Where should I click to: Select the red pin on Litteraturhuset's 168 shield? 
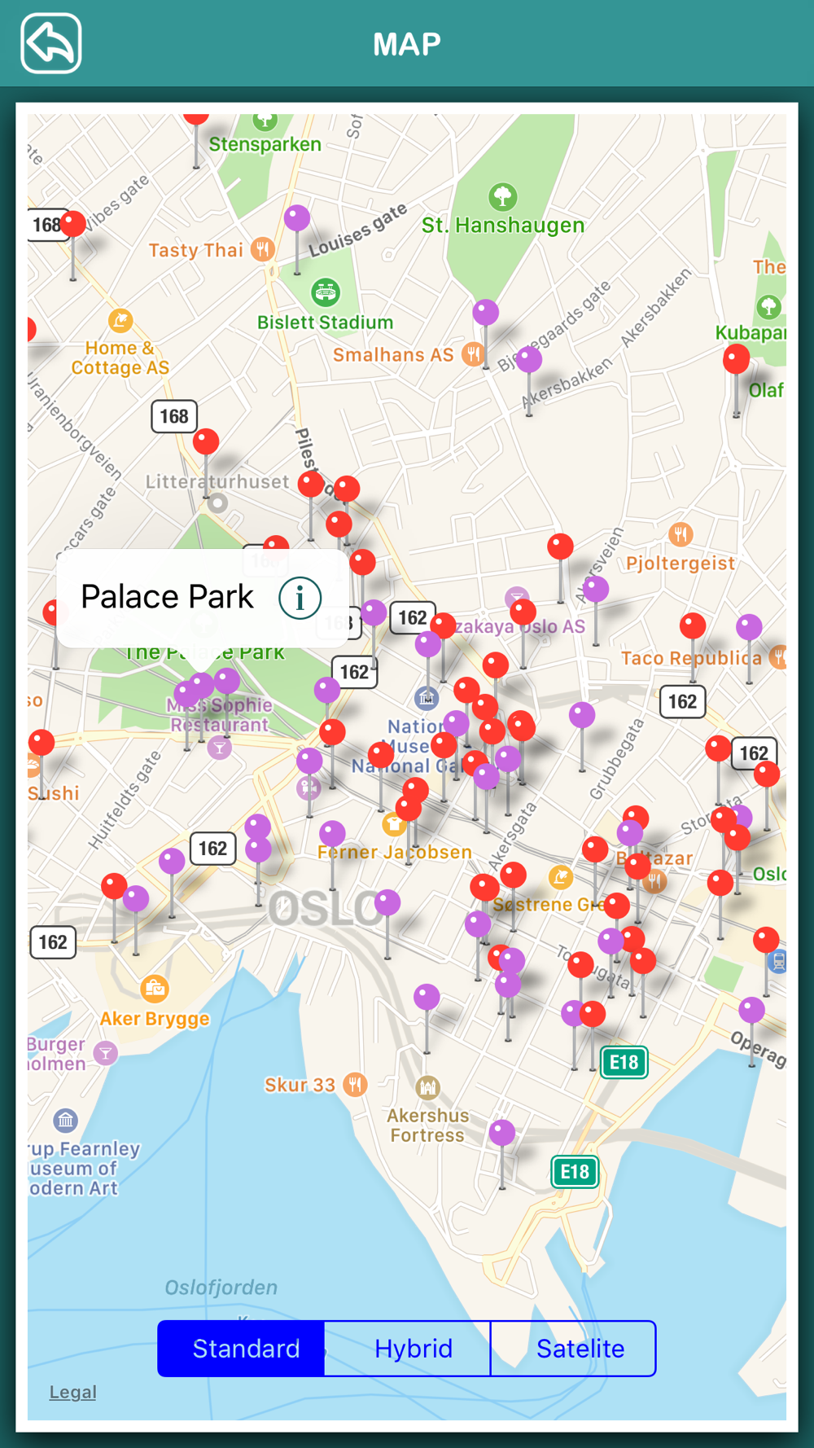pyautogui.click(x=206, y=441)
